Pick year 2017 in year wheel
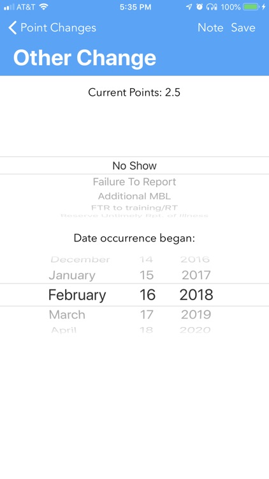This screenshot has width=269, height=479. (x=196, y=275)
